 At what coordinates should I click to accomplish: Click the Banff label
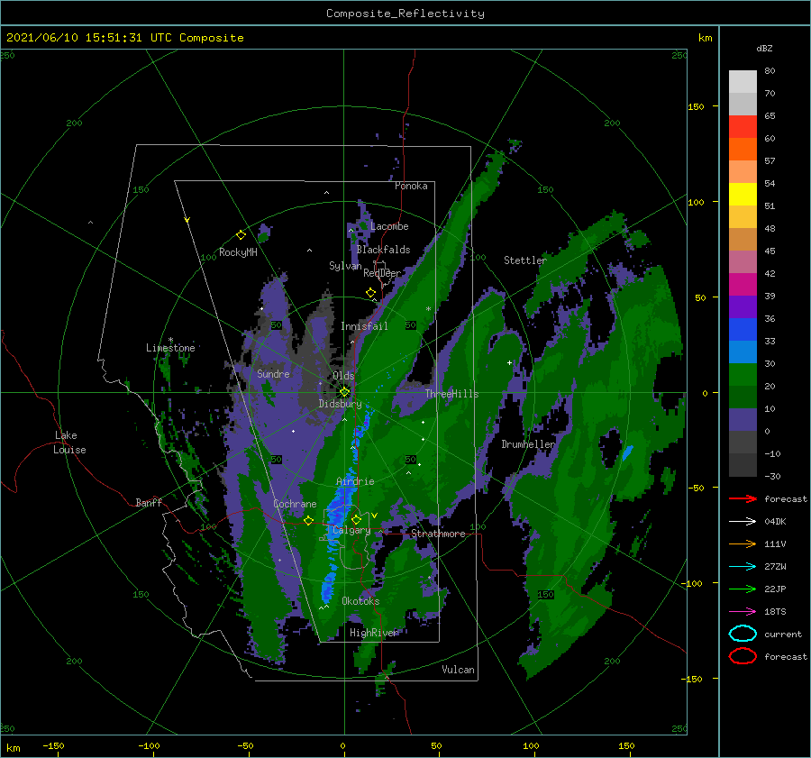(x=149, y=502)
